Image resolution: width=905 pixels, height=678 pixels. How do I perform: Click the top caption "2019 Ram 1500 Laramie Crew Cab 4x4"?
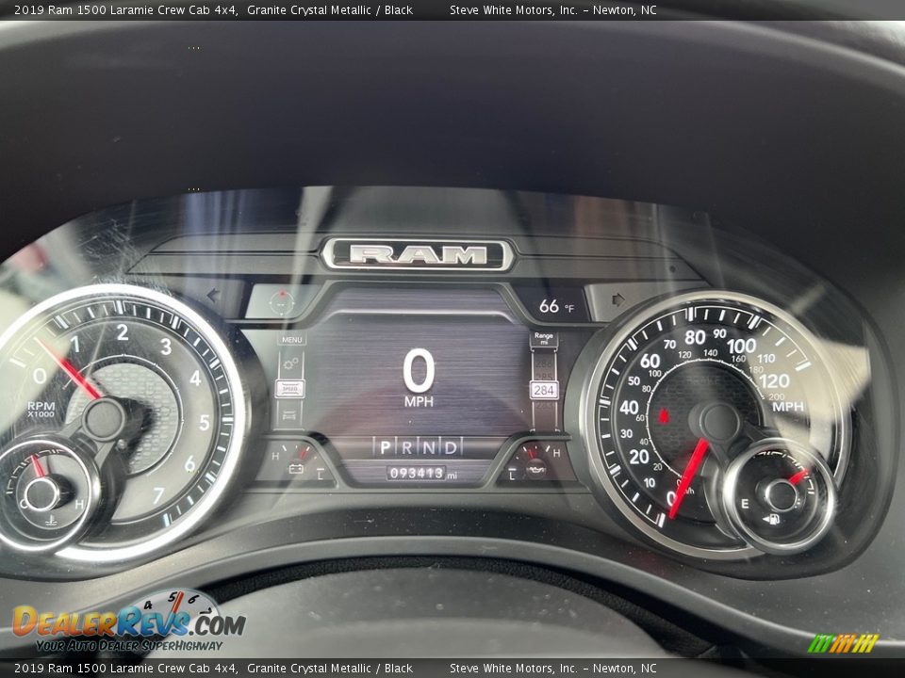click(x=125, y=9)
